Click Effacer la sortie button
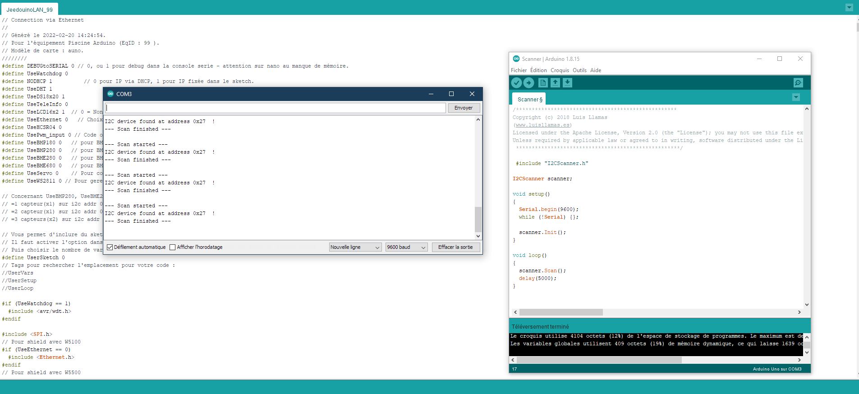859x394 pixels. 455,247
